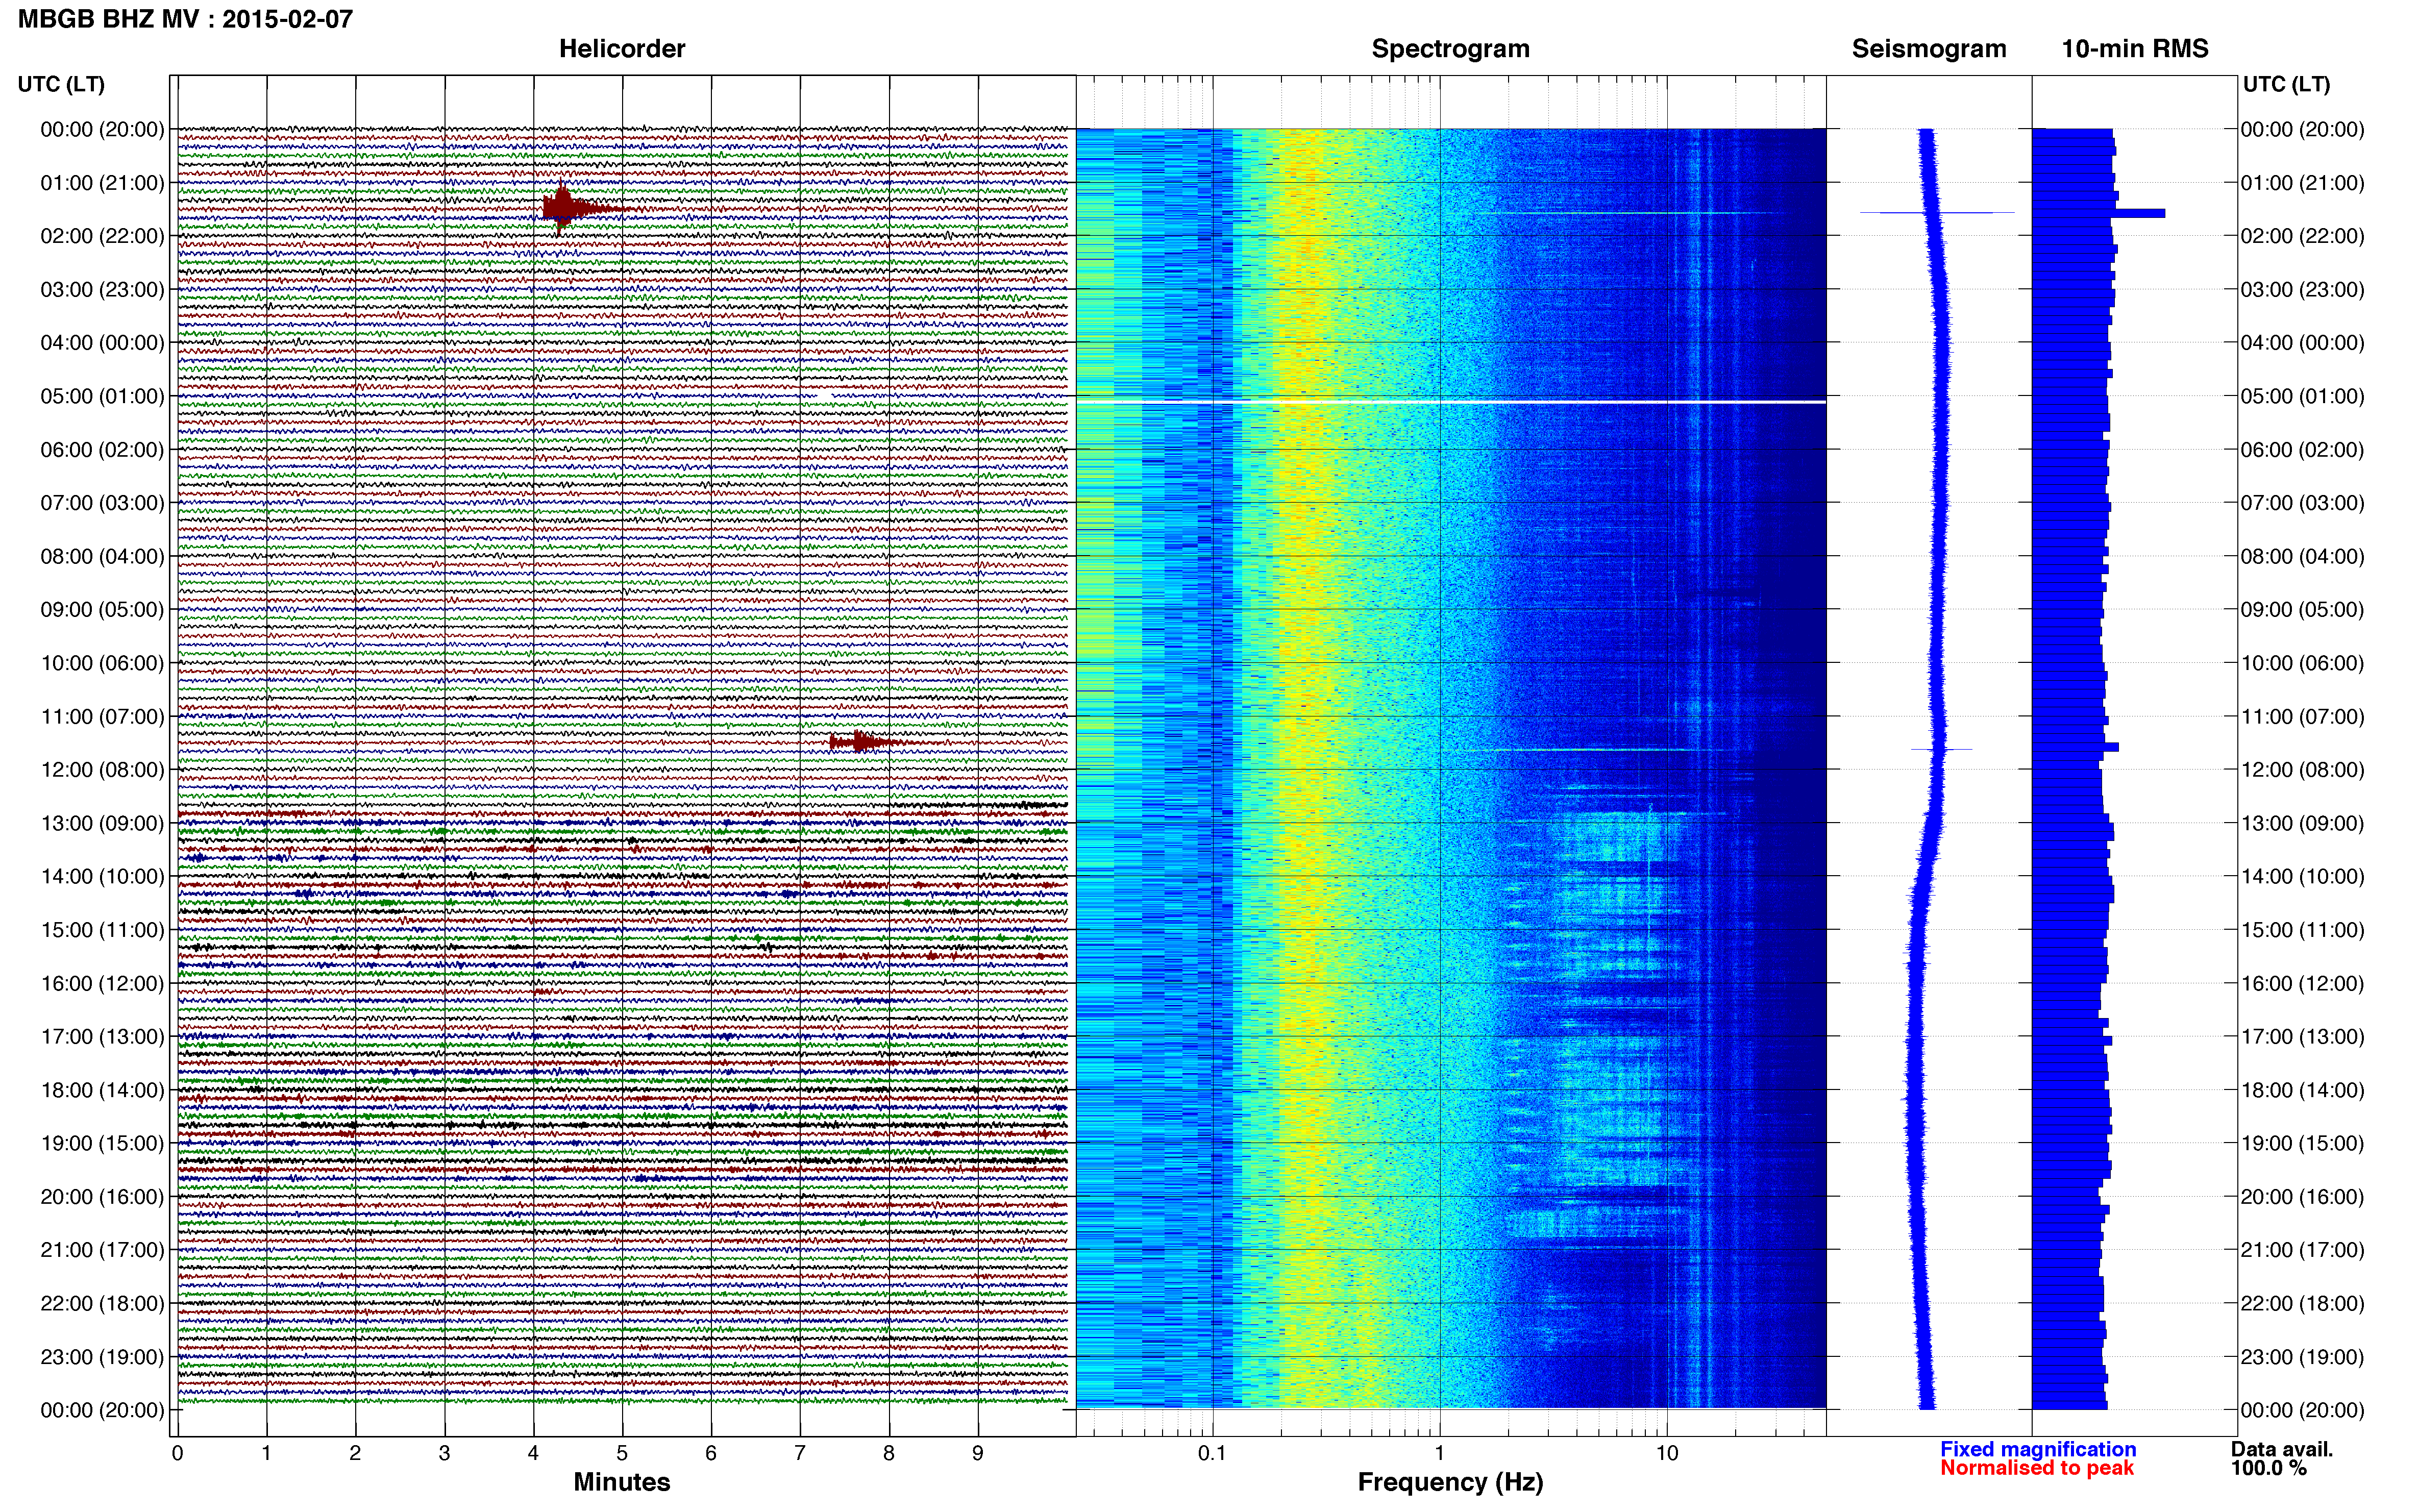Click '17:00 (13:00)' on the right time axis
2419x1512 pixels.
pos(2302,1037)
